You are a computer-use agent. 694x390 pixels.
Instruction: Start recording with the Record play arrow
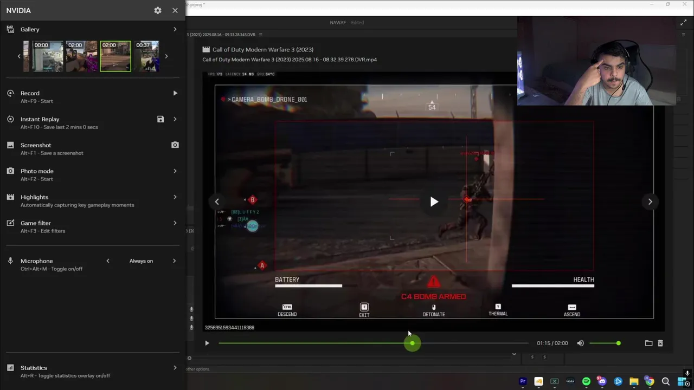tap(175, 93)
